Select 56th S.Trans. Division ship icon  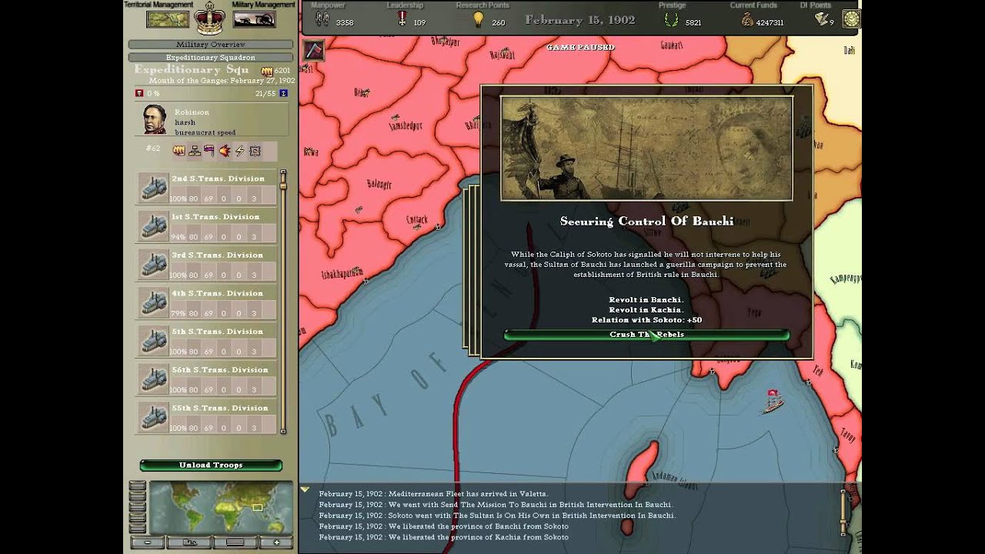[153, 379]
